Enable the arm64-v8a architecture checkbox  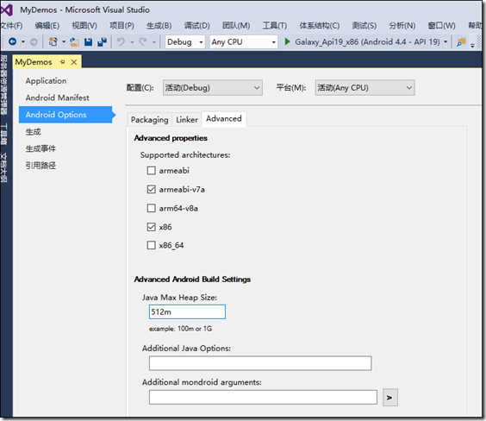point(152,208)
